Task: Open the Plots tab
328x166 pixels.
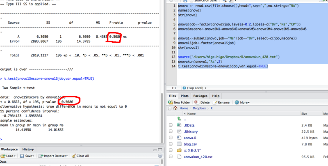Action: point(185,96)
